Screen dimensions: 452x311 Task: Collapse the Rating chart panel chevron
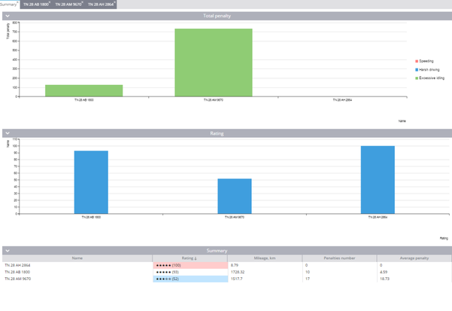click(8, 133)
